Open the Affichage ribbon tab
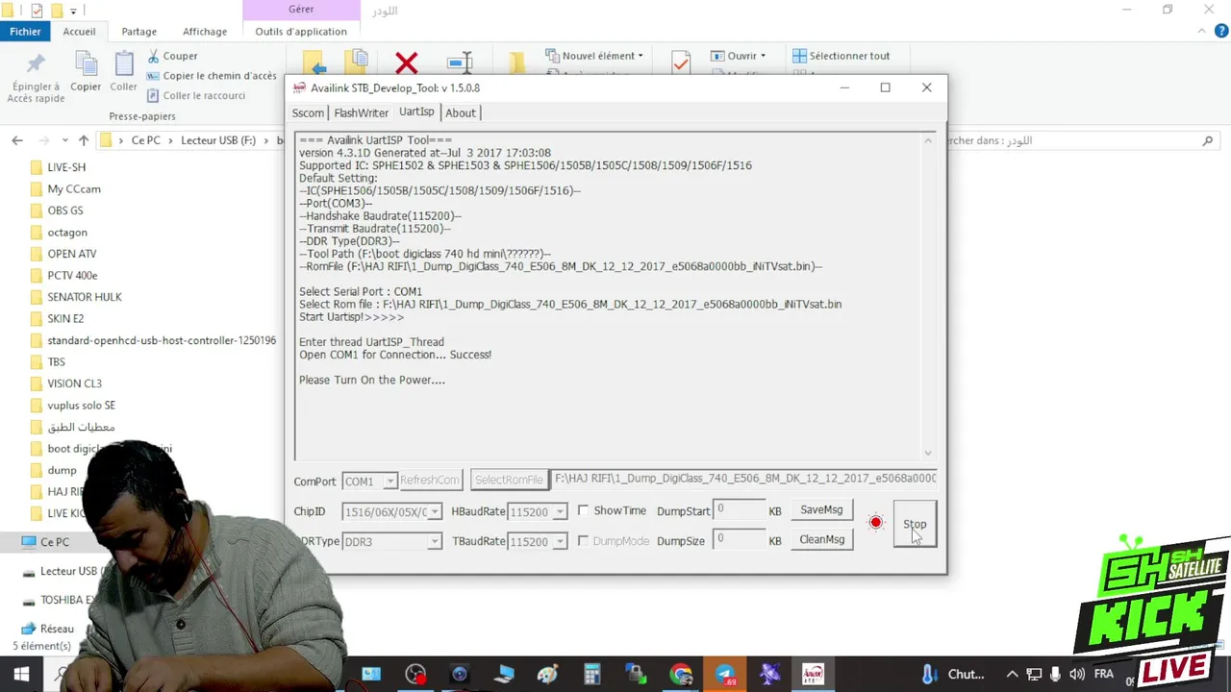The height and width of the screenshot is (692, 1231). [205, 31]
